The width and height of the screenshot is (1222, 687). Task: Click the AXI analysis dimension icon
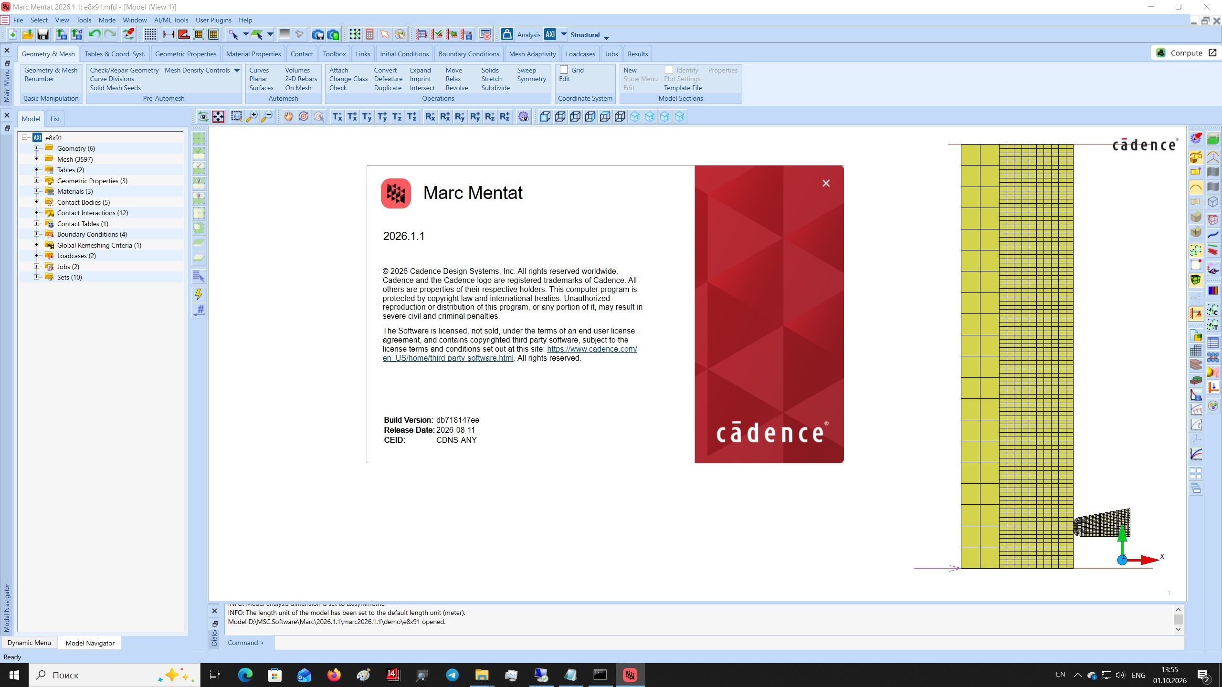550,34
